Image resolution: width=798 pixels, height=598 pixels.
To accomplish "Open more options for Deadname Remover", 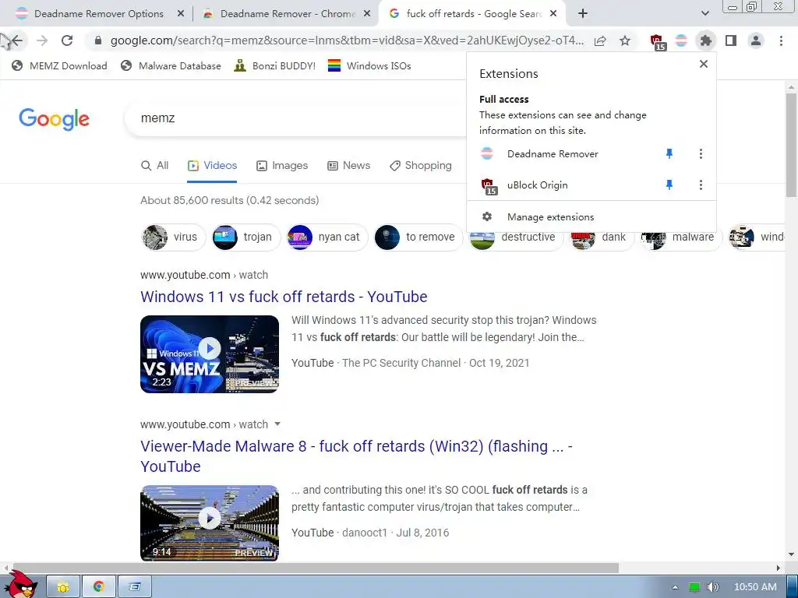I will tap(701, 153).
